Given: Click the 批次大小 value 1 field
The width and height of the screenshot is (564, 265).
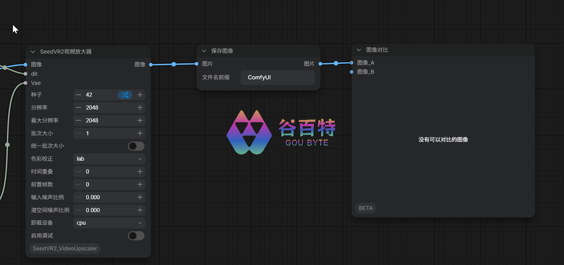Looking at the screenshot, I should pos(109,133).
